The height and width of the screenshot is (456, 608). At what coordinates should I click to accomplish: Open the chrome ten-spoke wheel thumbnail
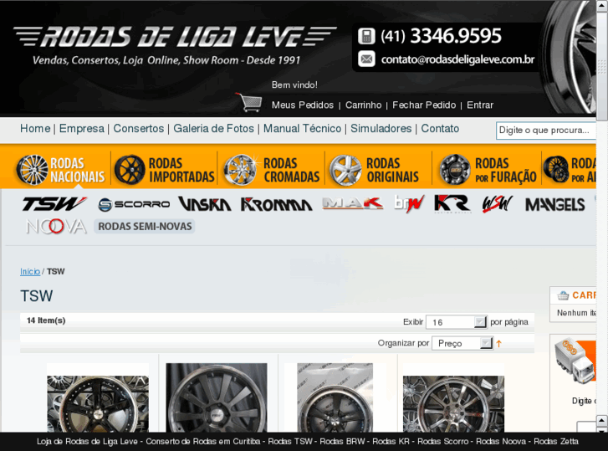tap(453, 403)
